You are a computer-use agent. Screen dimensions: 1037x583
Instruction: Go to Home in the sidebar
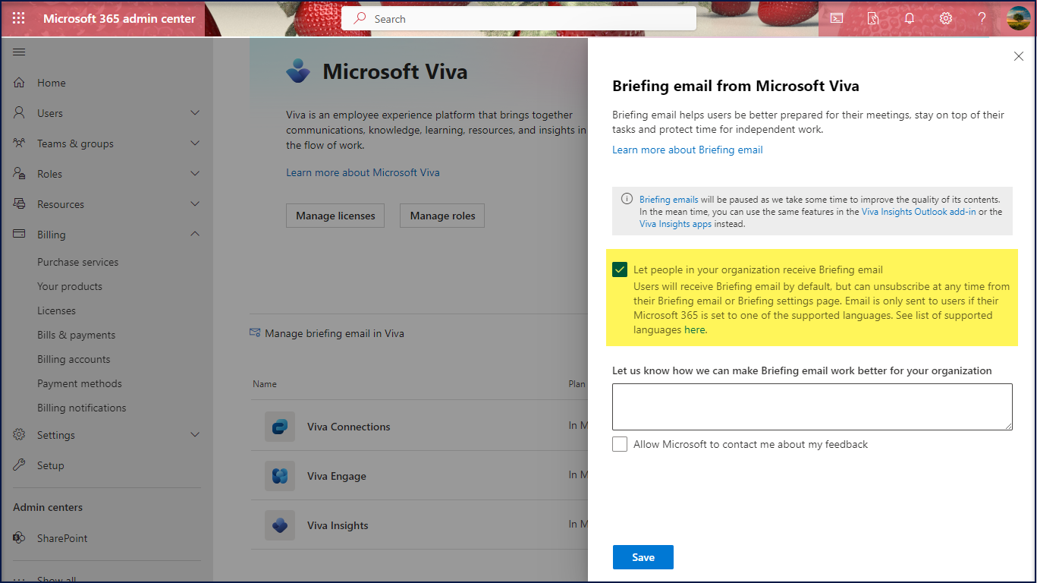coord(51,83)
